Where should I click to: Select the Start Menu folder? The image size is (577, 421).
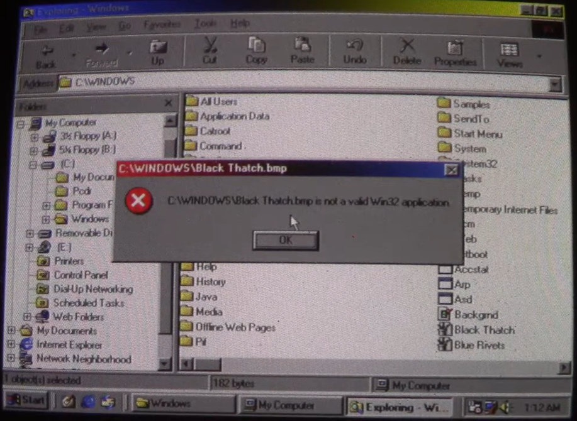tap(478, 134)
